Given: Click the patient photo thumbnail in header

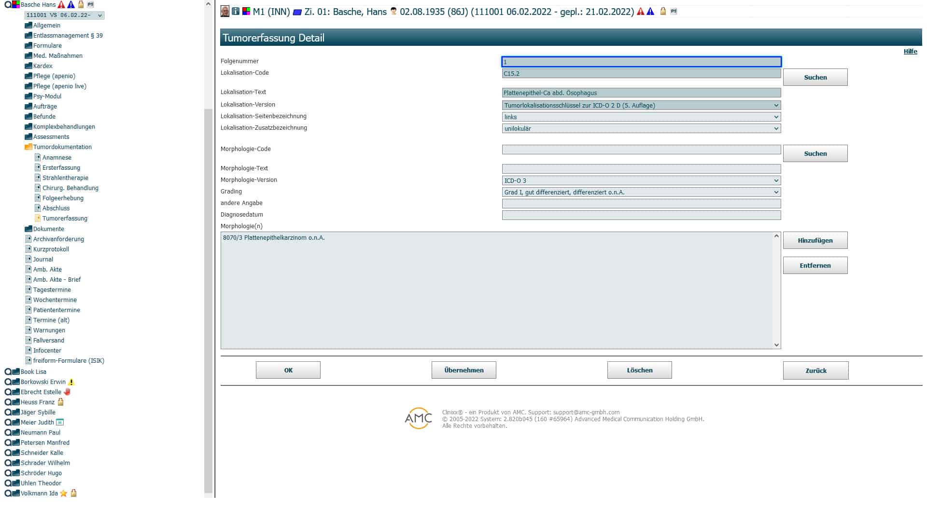Looking at the screenshot, I should click(x=225, y=11).
